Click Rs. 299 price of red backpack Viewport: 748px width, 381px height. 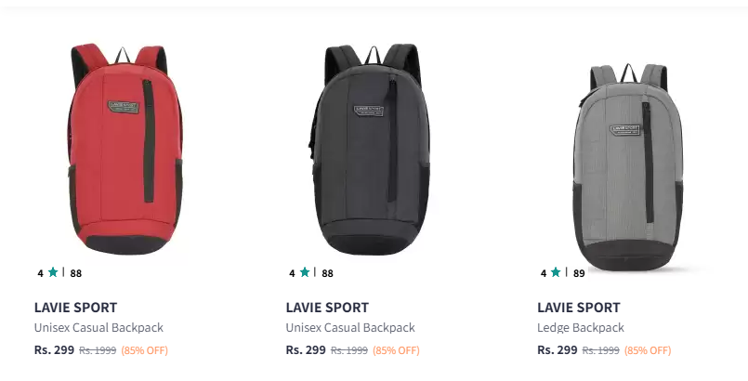[54, 350]
